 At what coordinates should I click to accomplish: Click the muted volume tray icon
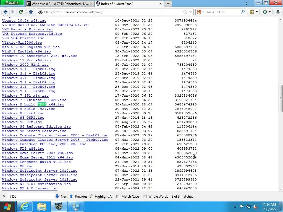(x=255, y=207)
